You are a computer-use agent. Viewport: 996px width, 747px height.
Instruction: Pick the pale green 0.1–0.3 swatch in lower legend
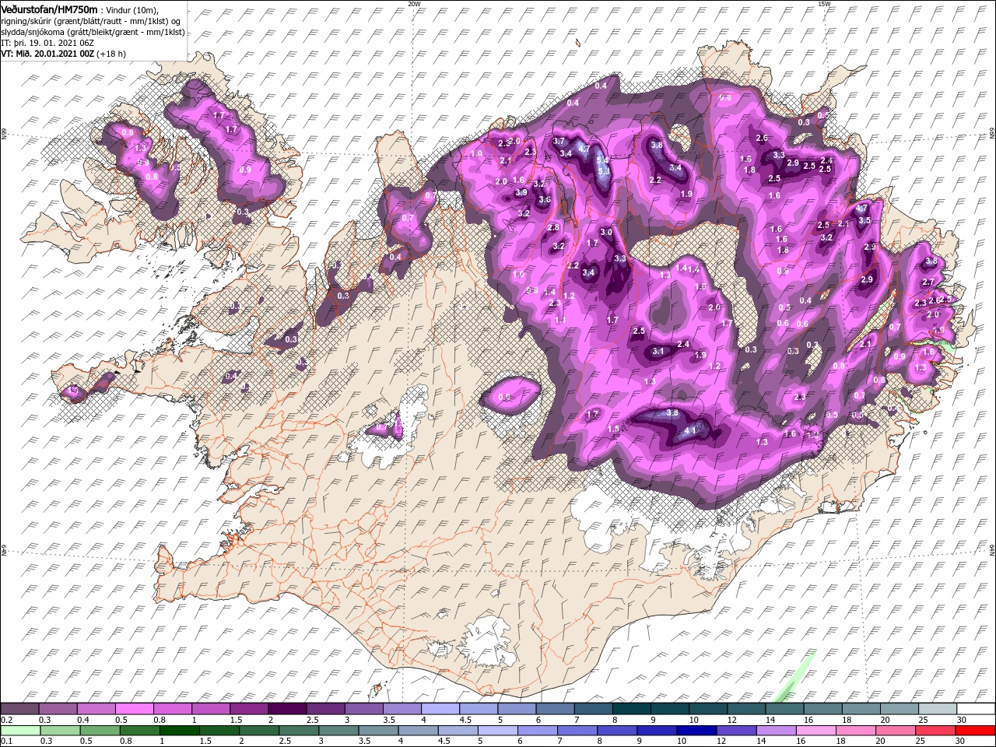point(21,731)
